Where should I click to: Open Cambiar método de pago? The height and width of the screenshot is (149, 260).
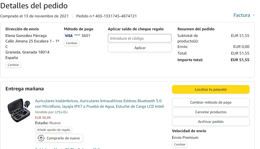(210, 102)
